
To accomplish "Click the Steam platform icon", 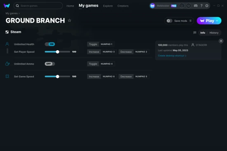I will (x=7, y=32).
